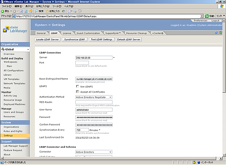
Task: Open Roles and Rights in the sidebar
Action: coord(14,131)
